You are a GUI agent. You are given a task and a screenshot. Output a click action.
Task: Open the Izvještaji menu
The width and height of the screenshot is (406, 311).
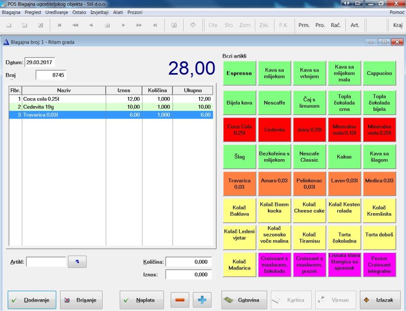pyautogui.click(x=99, y=12)
